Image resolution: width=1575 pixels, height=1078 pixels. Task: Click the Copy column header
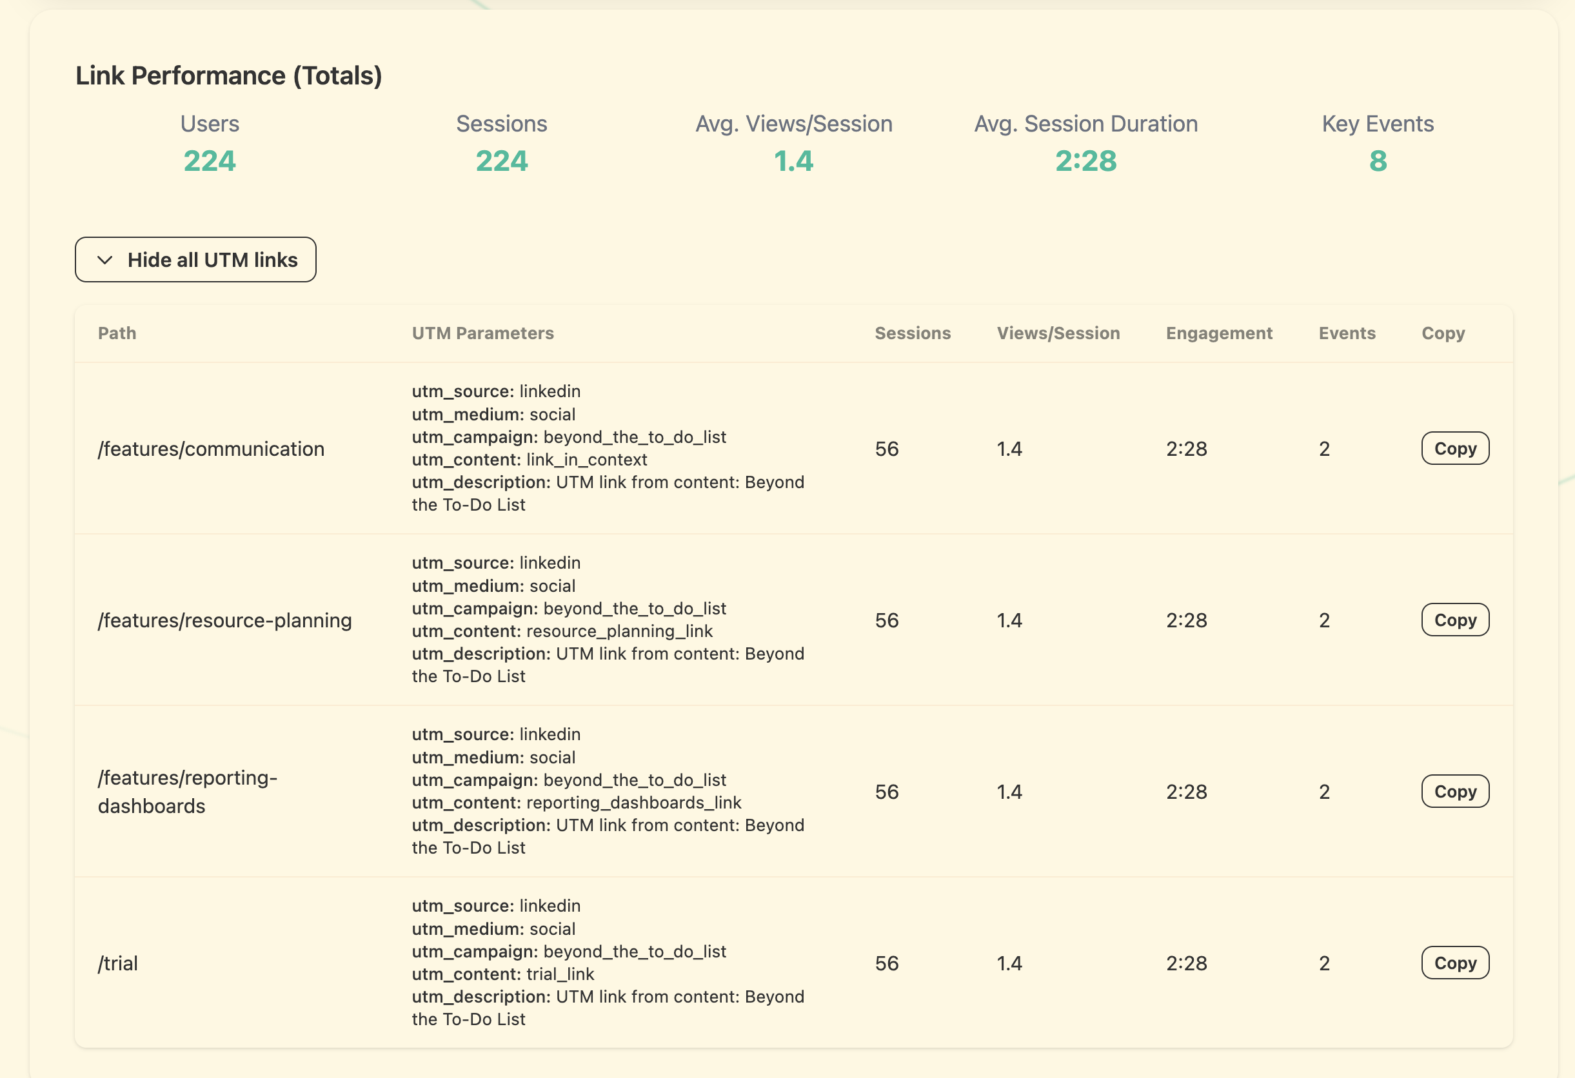(1443, 333)
